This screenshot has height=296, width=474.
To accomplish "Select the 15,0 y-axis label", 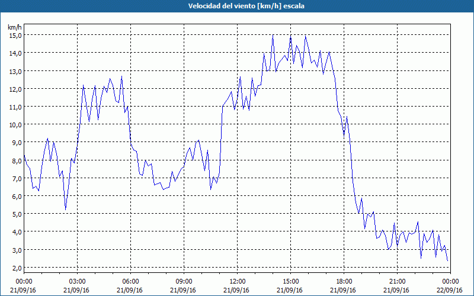I will click(x=15, y=36).
